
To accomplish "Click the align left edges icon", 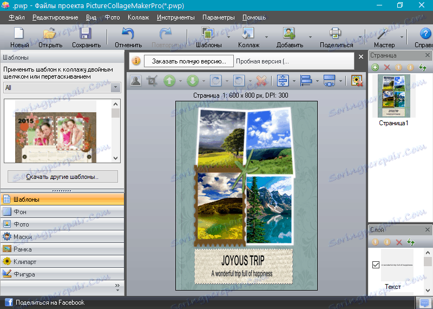I will 306,81.
